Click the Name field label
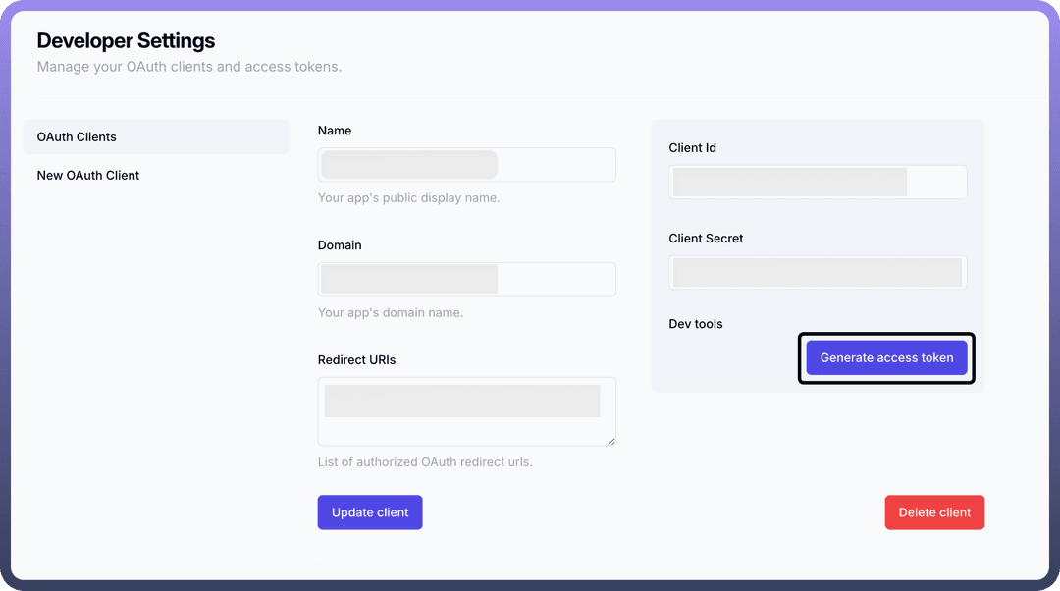 tap(335, 131)
